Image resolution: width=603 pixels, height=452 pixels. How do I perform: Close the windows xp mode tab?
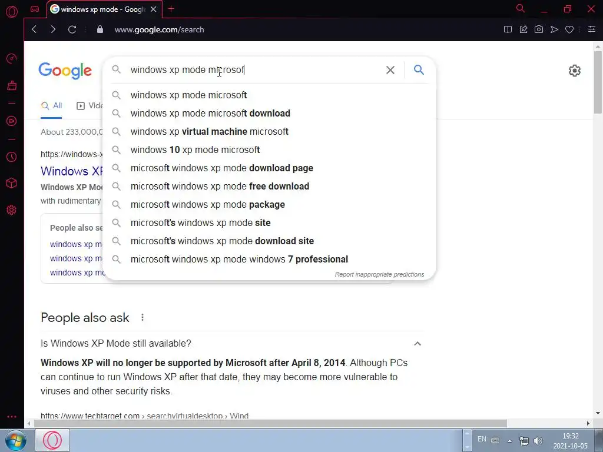coord(154,9)
